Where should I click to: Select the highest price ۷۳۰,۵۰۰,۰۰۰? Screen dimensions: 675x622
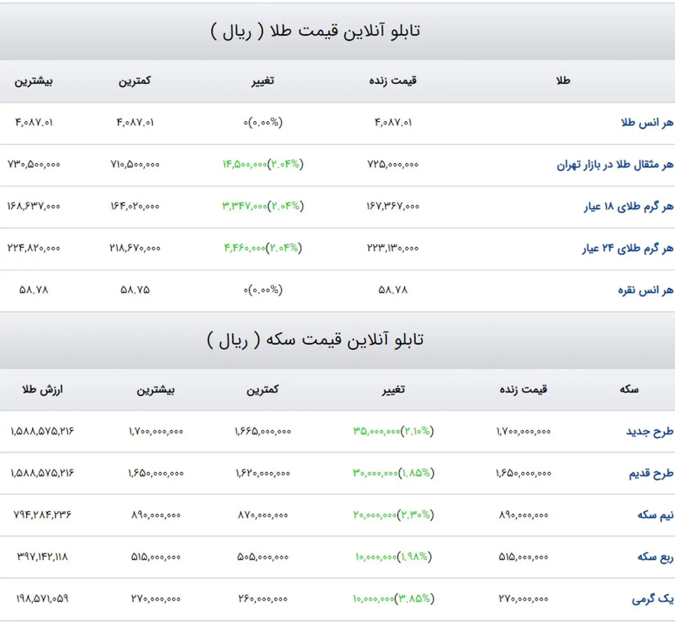[34, 165]
